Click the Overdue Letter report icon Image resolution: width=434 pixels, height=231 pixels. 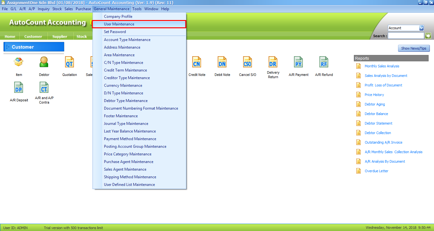359,171
